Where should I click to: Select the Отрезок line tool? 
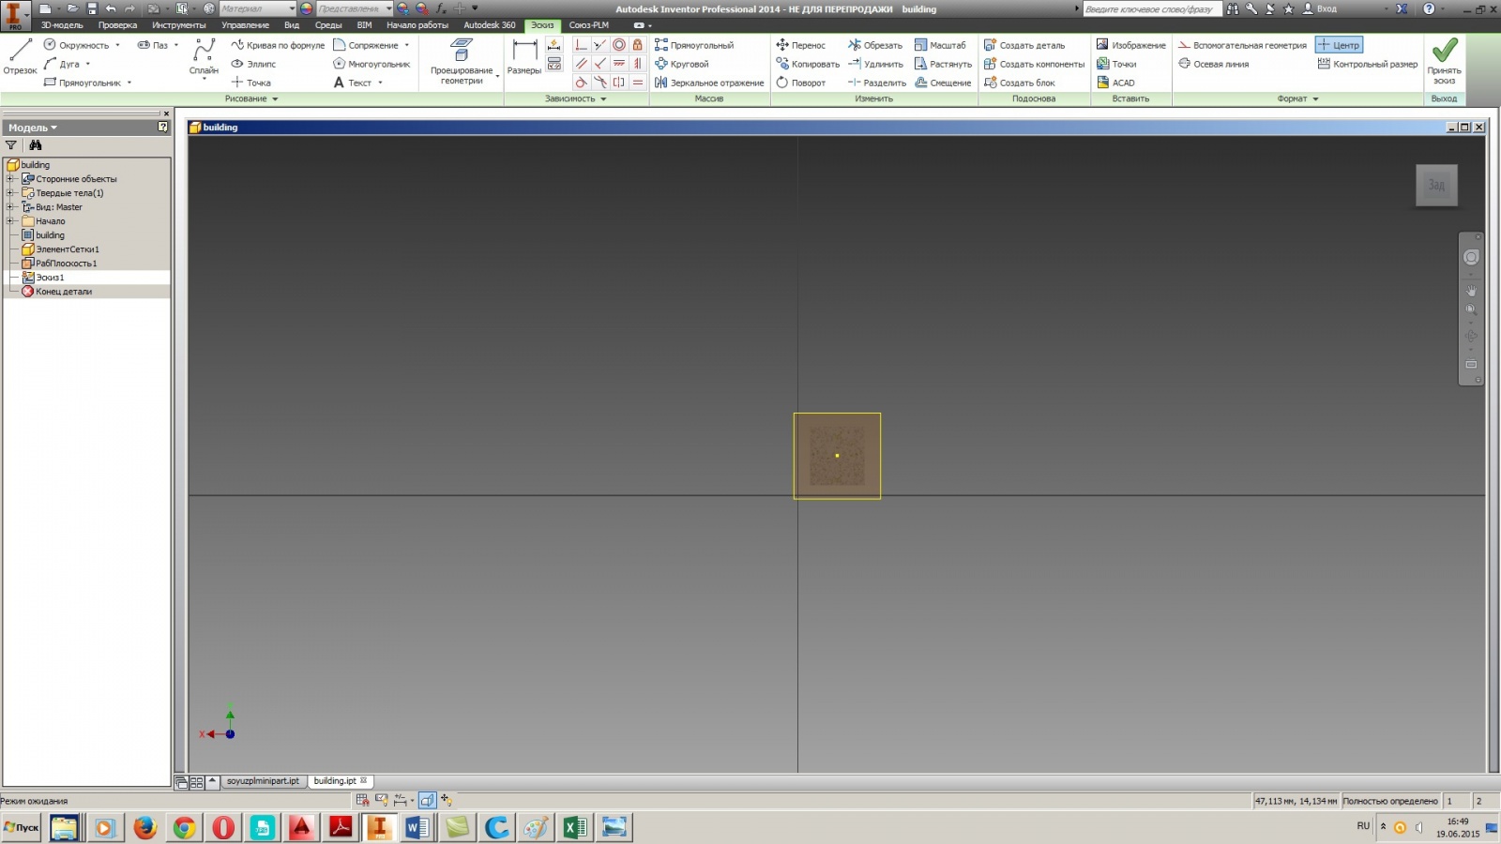[x=20, y=57]
